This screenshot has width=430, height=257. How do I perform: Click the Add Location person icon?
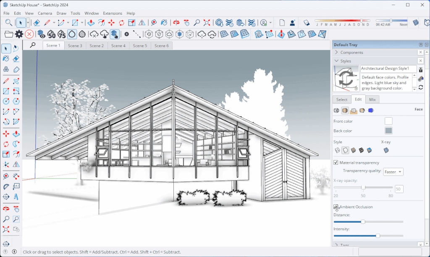(x=292, y=23)
